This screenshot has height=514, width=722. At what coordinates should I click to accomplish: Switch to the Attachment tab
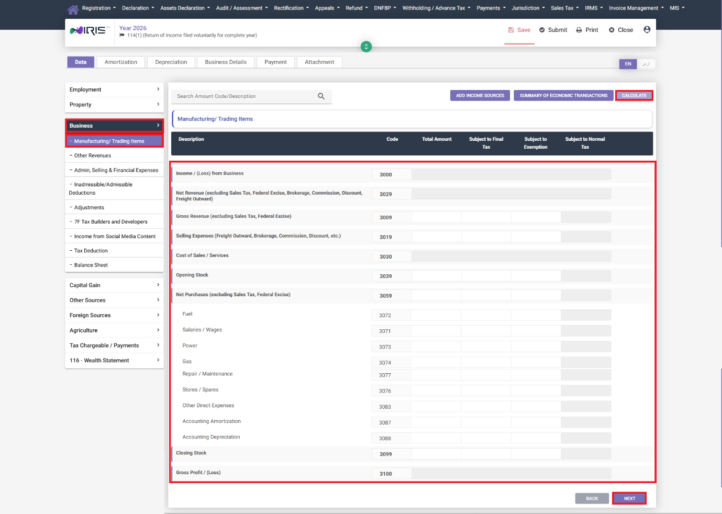[x=319, y=62]
